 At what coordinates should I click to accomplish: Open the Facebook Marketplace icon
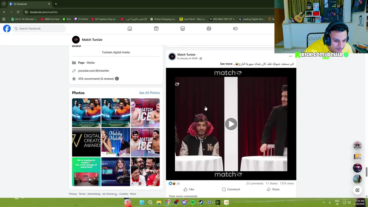[x=183, y=28]
